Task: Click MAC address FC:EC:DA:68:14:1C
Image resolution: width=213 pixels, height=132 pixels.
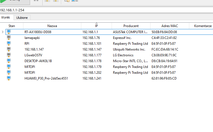Action: coord(165,49)
